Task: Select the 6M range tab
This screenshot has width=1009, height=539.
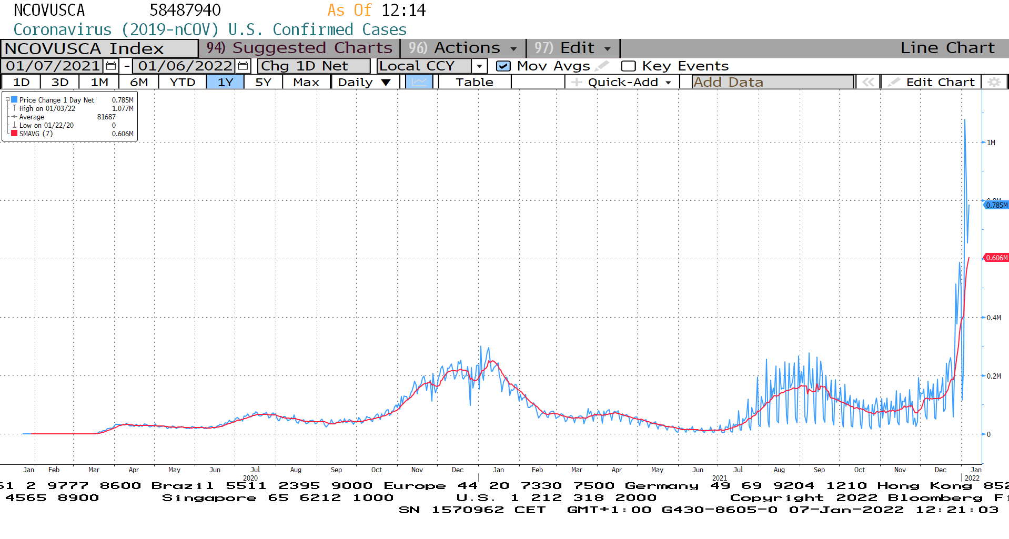Action: 139,82
